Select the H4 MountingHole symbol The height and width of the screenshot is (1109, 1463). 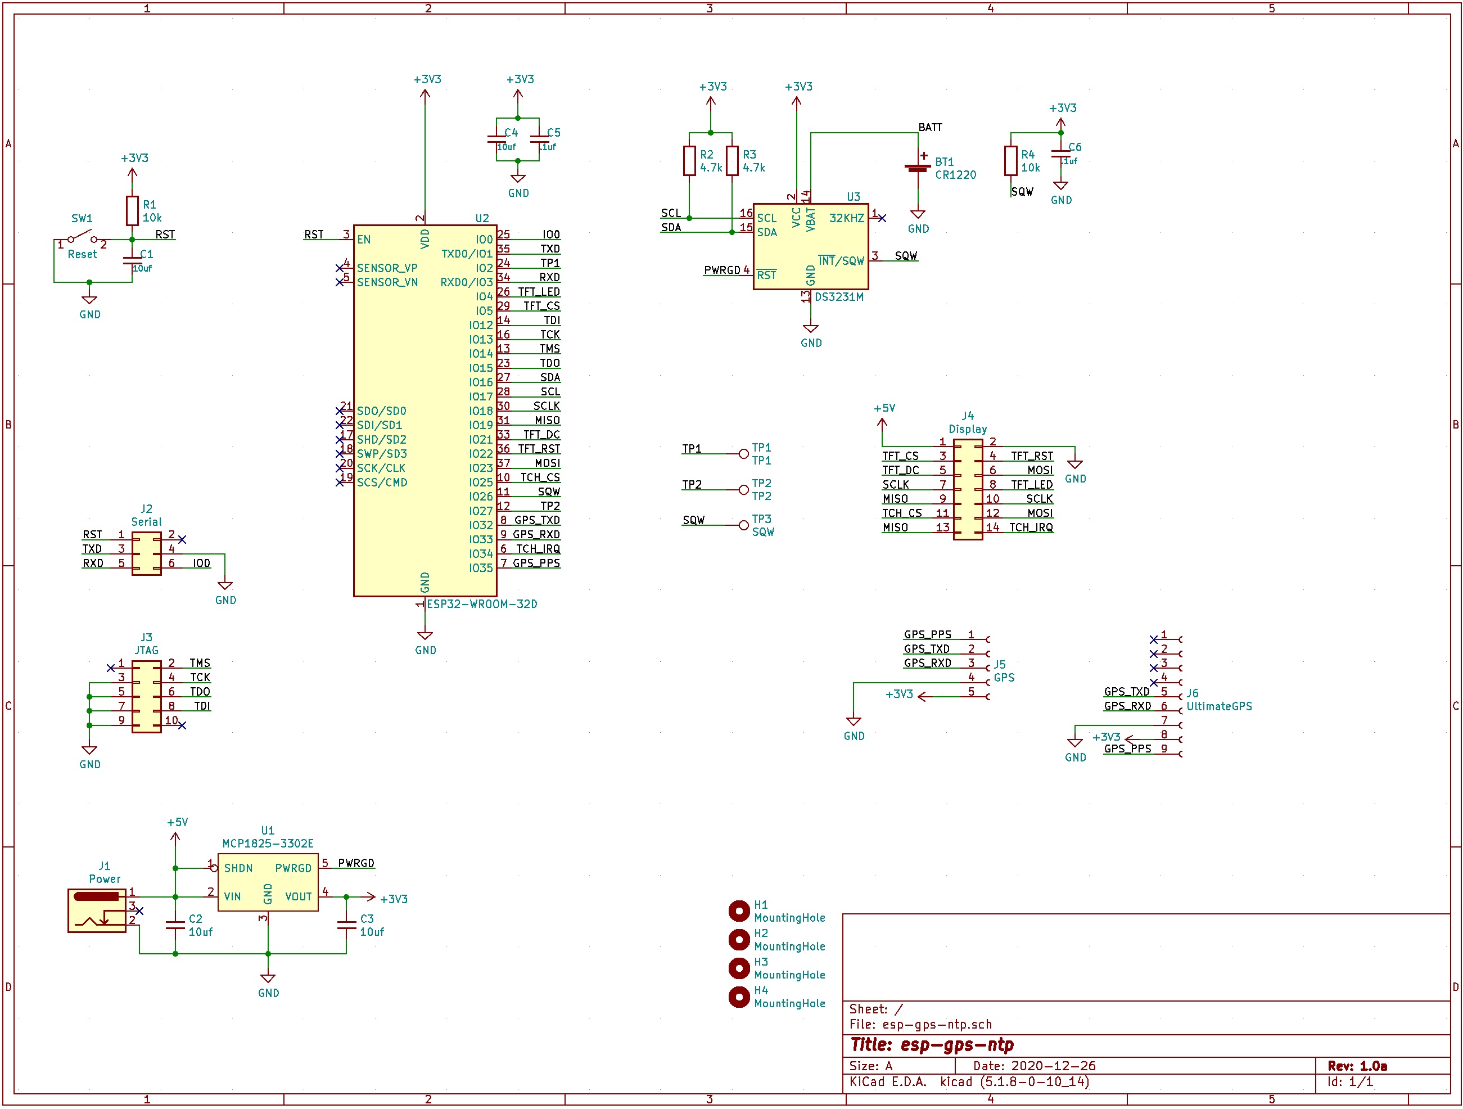pos(739,997)
